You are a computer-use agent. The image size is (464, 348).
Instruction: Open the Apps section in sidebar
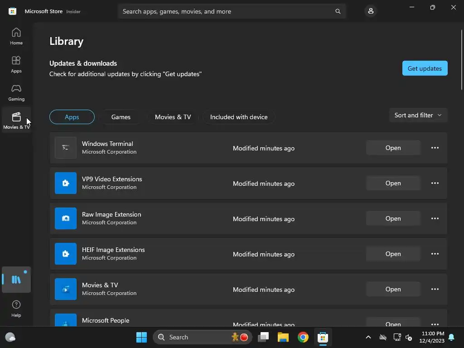click(x=16, y=64)
